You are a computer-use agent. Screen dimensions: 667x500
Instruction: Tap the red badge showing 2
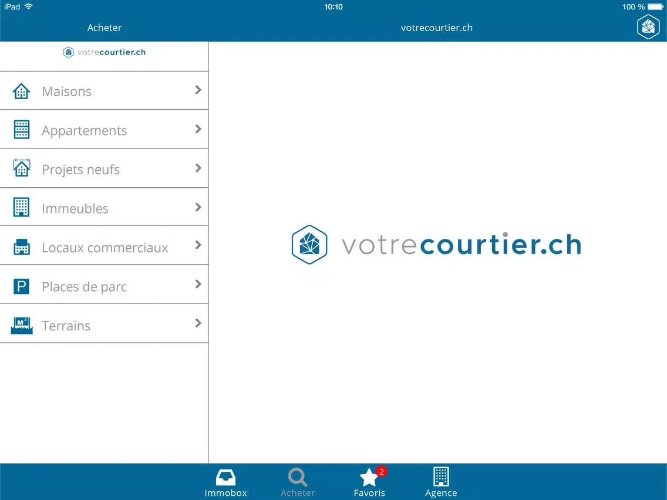[382, 471]
